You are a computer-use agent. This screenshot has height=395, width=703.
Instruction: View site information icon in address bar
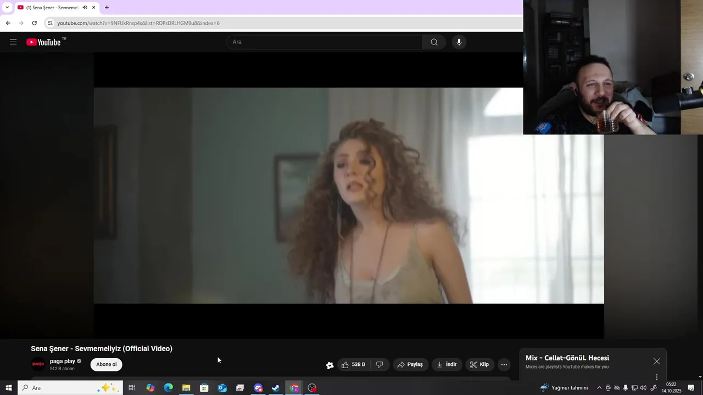(x=50, y=23)
